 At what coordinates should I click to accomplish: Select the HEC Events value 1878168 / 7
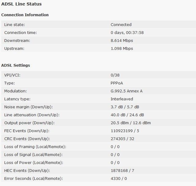click(x=122, y=171)
